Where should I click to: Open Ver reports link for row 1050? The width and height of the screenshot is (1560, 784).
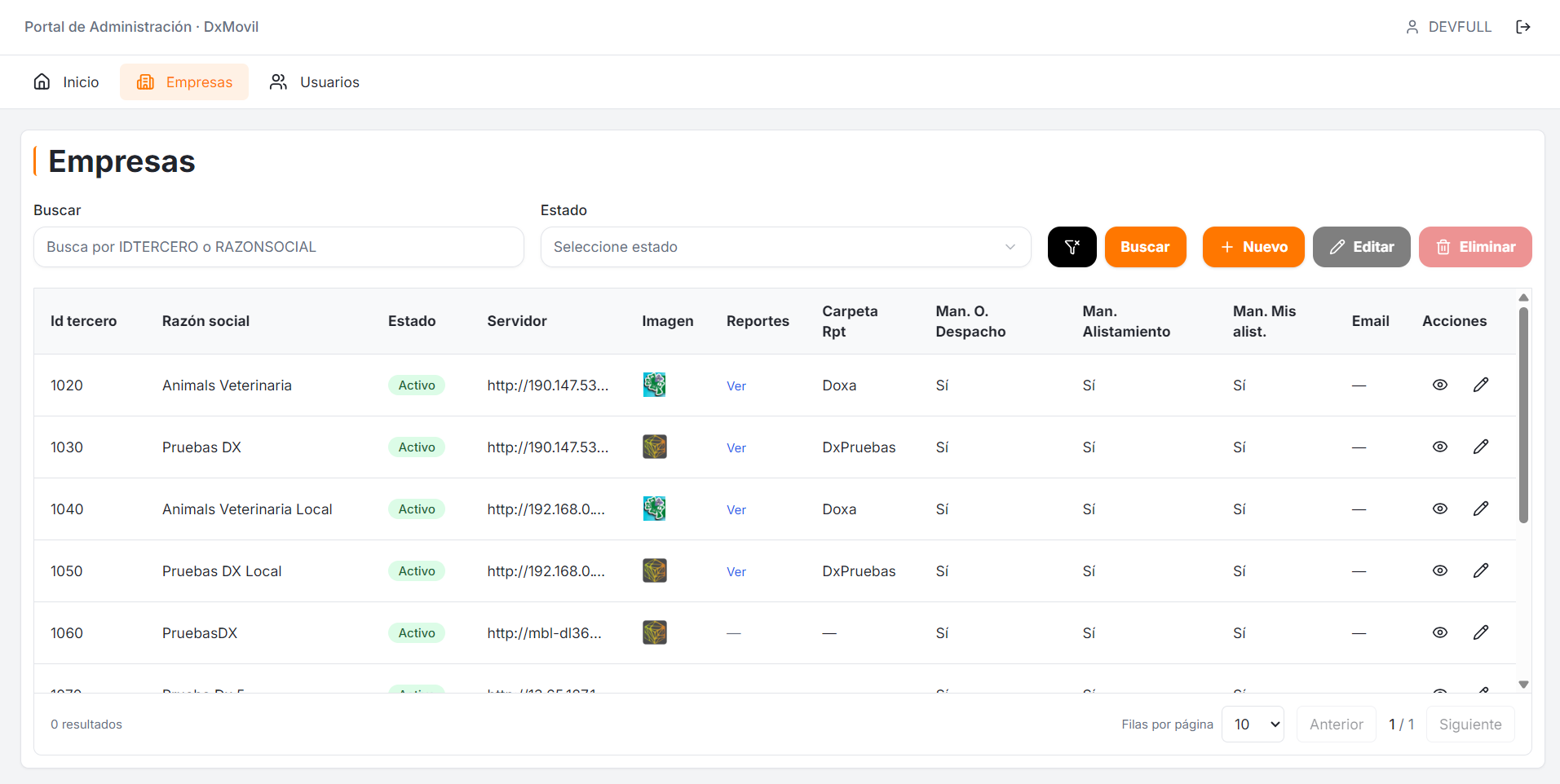click(x=736, y=572)
